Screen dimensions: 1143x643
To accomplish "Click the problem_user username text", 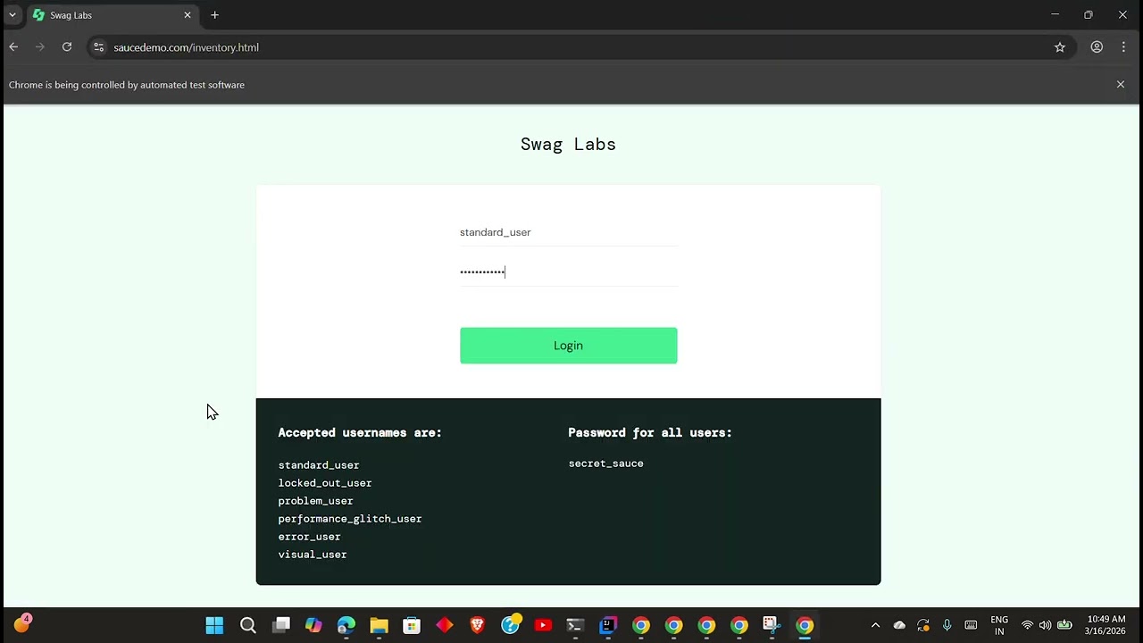I will [315, 501].
